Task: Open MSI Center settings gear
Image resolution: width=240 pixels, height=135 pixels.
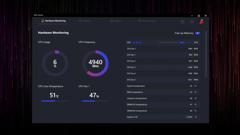Action: click(192, 22)
